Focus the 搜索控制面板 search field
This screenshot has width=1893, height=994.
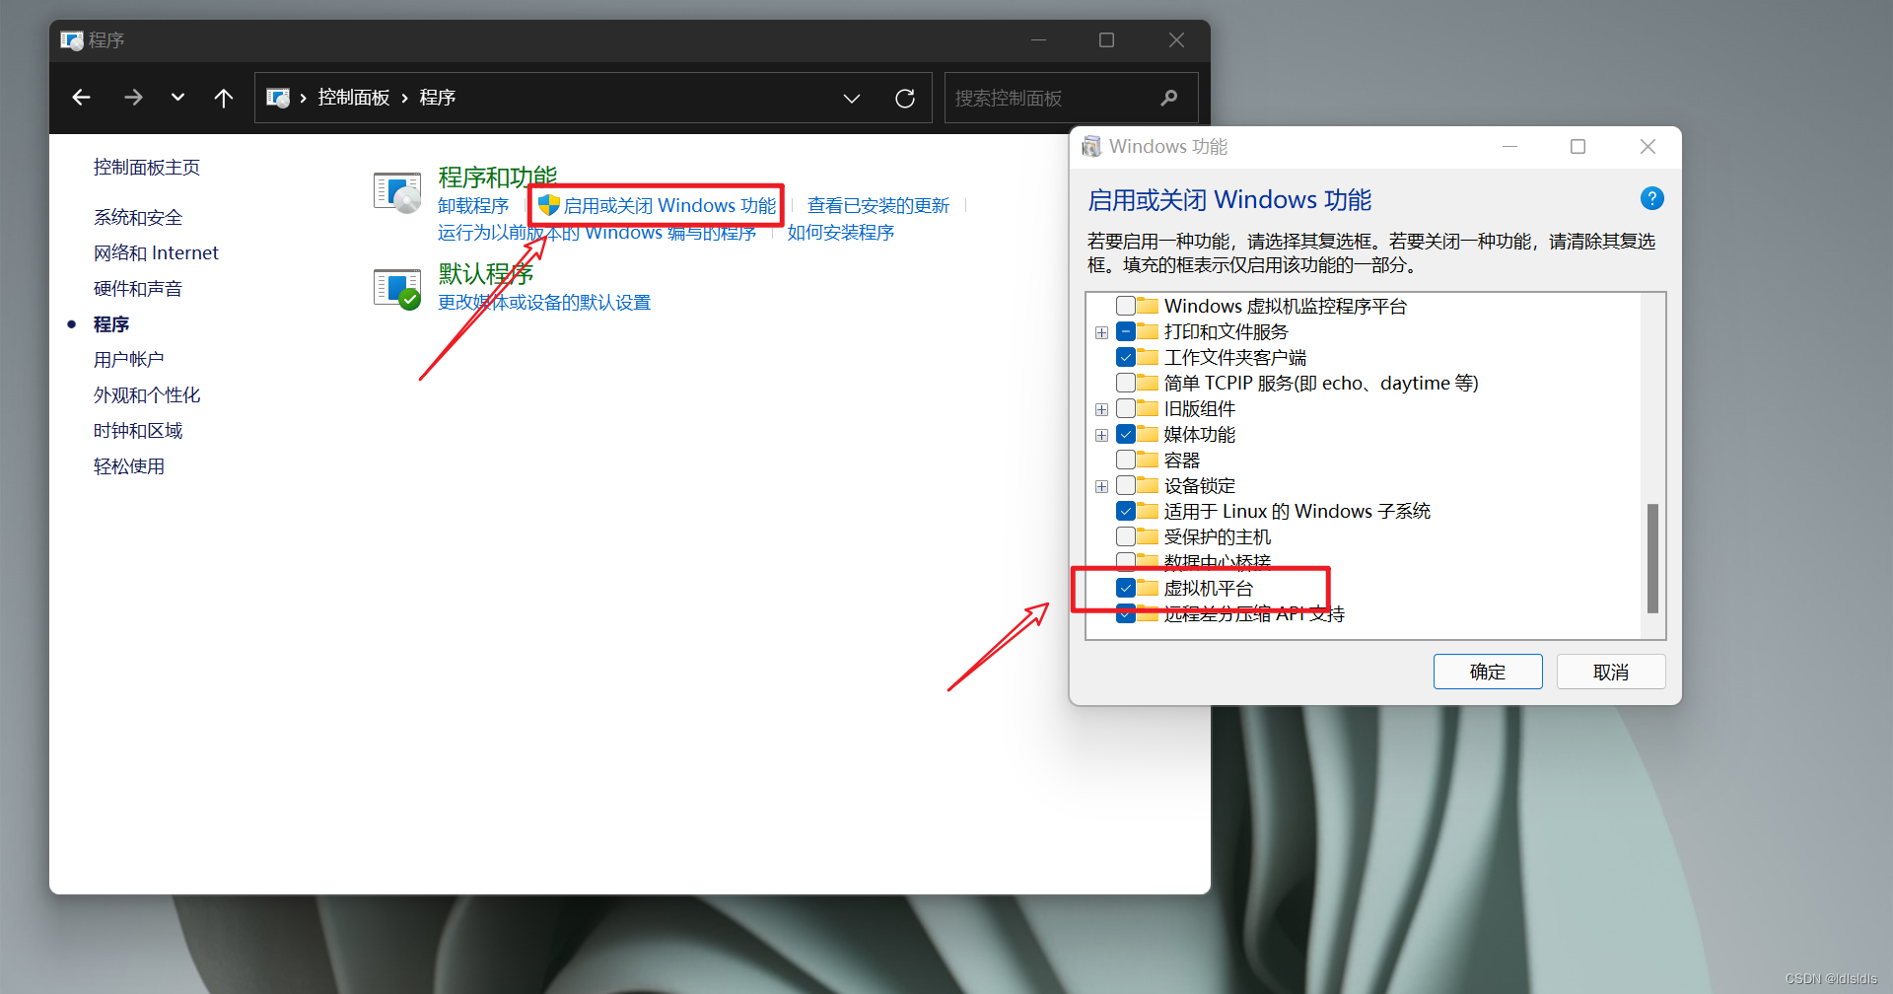click(1071, 98)
